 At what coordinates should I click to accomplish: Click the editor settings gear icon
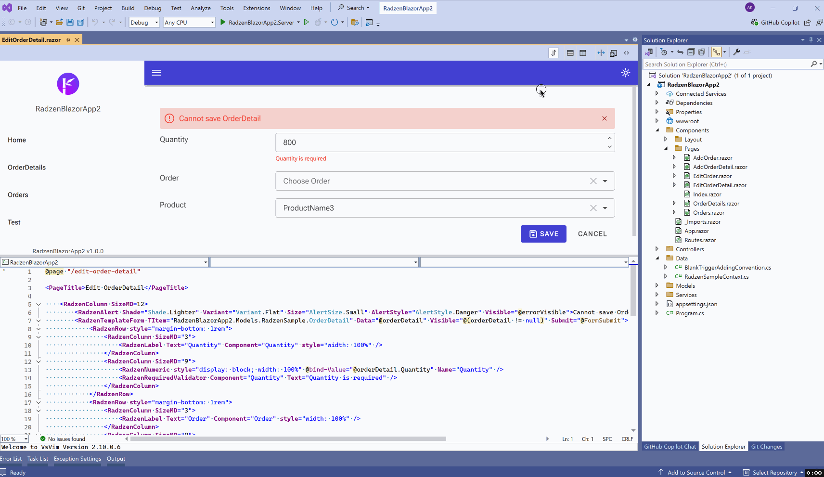635,40
